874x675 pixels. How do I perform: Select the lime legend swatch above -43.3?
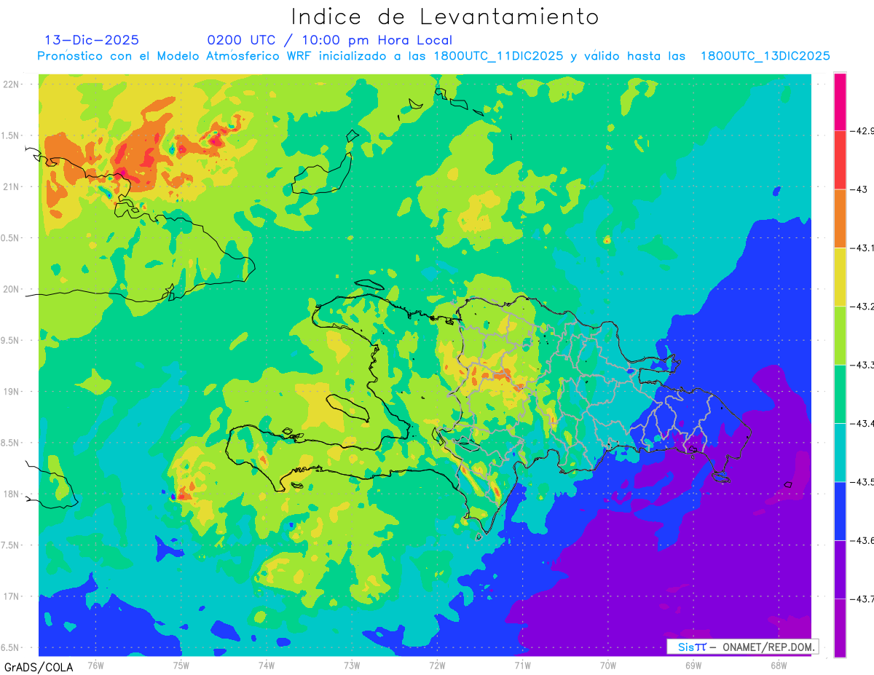click(x=840, y=336)
